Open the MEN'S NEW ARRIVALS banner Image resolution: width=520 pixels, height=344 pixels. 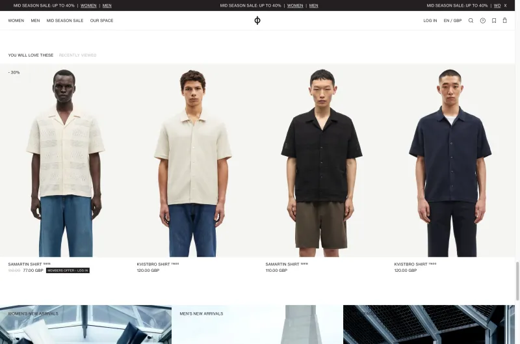point(257,324)
